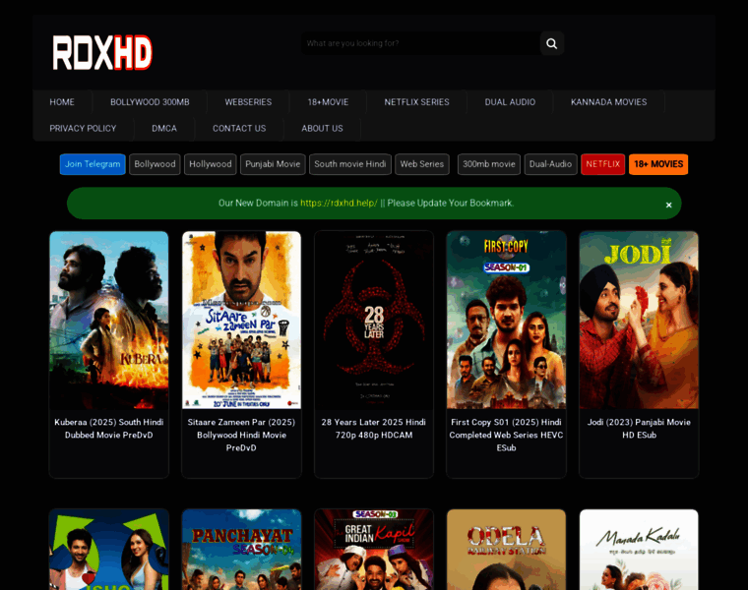The height and width of the screenshot is (590, 748).
Task: Go to the WEBSERIES menu
Action: tap(248, 102)
